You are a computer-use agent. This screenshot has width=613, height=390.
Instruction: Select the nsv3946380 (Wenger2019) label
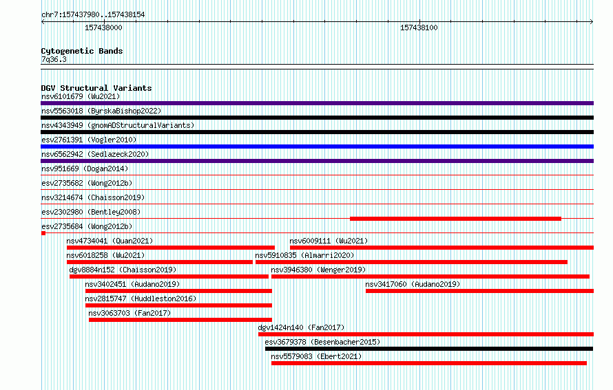318,270
